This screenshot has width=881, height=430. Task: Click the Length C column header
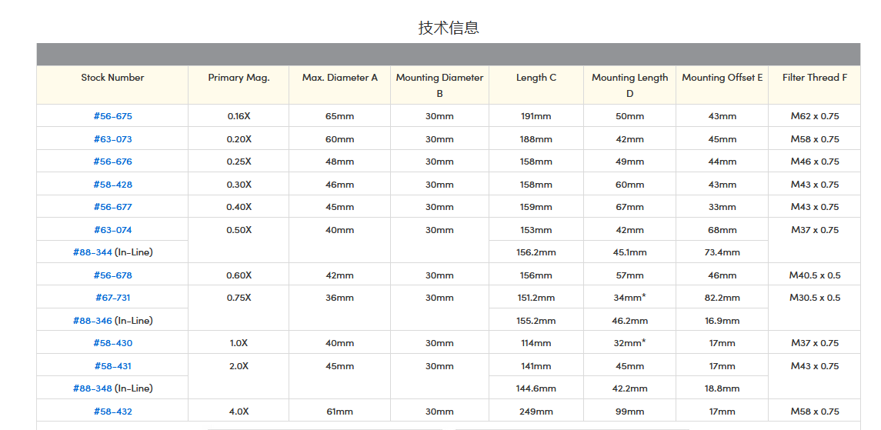coord(536,78)
